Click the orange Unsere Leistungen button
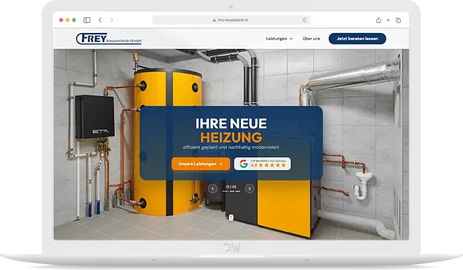Screen dimensions: 463x270 (x=201, y=164)
